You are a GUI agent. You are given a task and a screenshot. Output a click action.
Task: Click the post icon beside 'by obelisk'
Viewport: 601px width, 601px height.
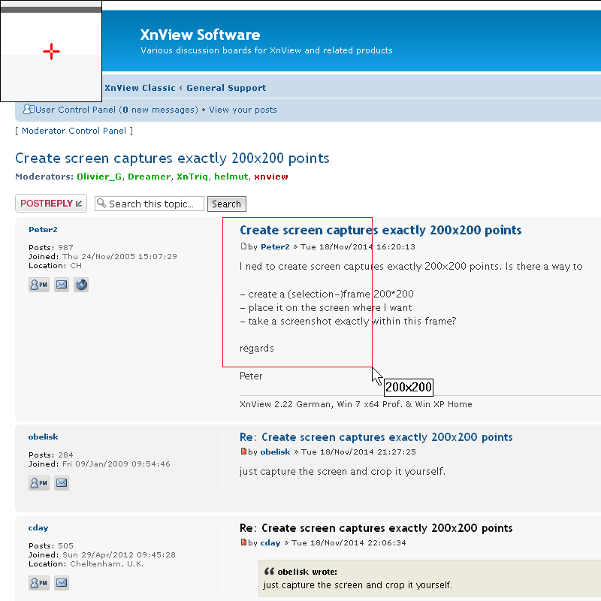coord(243,452)
